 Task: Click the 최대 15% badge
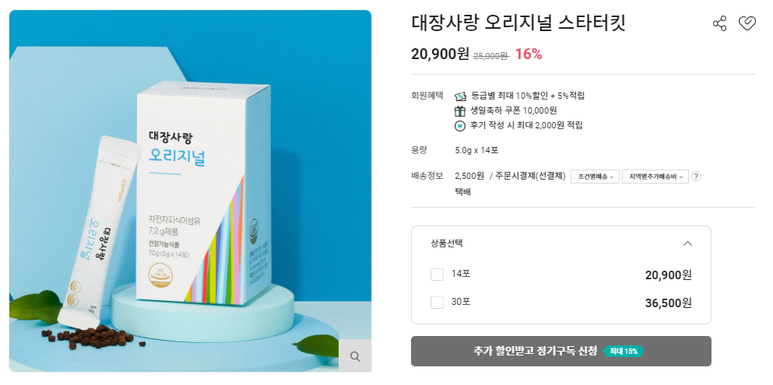[x=624, y=351]
